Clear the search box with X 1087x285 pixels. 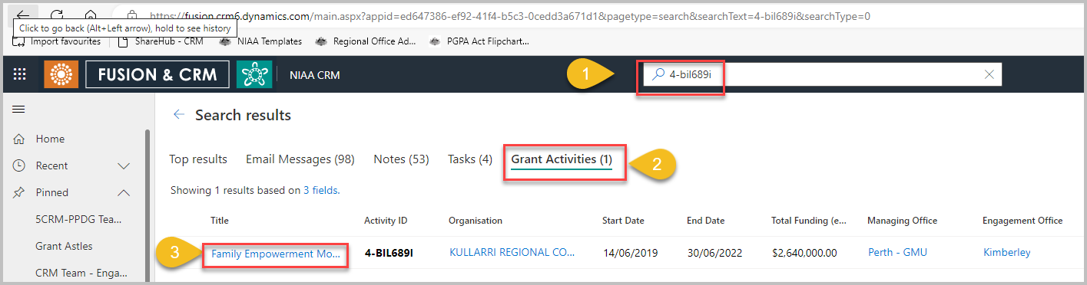(989, 74)
